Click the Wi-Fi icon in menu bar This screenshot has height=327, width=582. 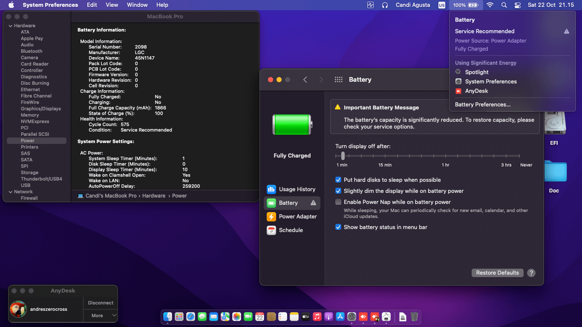(x=490, y=5)
